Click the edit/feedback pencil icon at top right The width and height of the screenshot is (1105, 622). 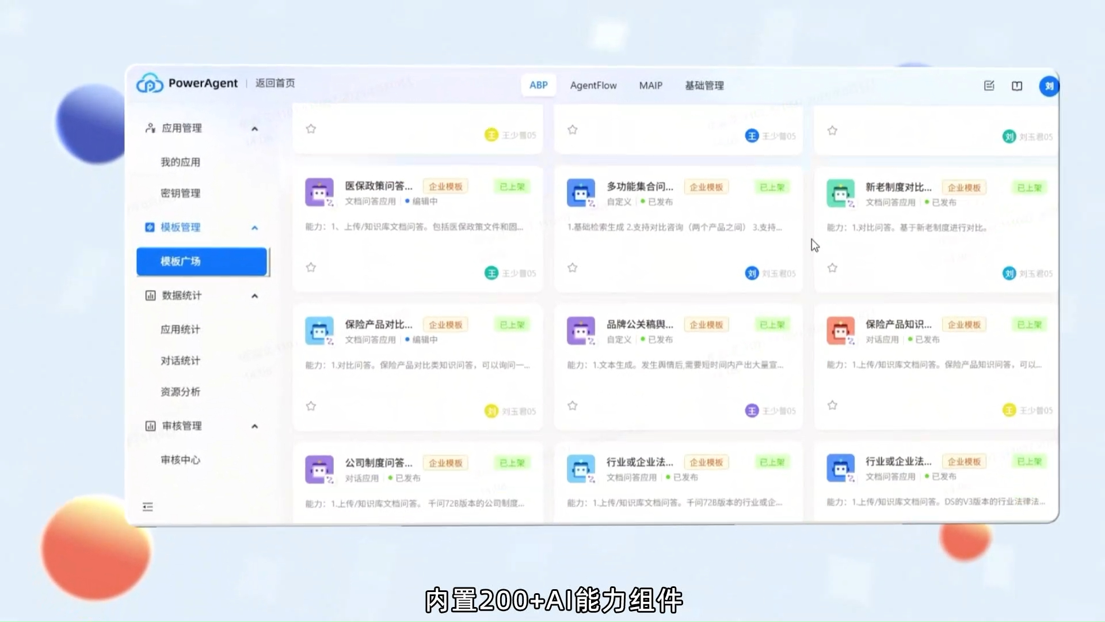click(x=989, y=85)
